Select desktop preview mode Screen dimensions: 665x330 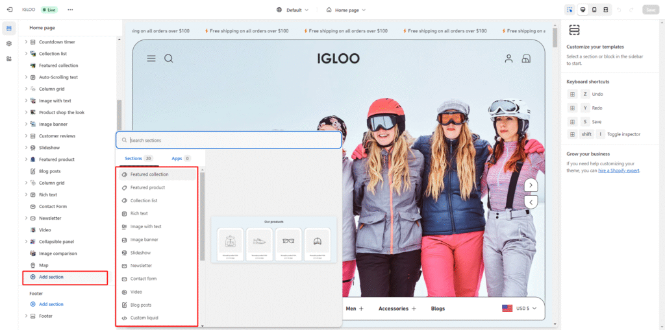[x=583, y=10]
